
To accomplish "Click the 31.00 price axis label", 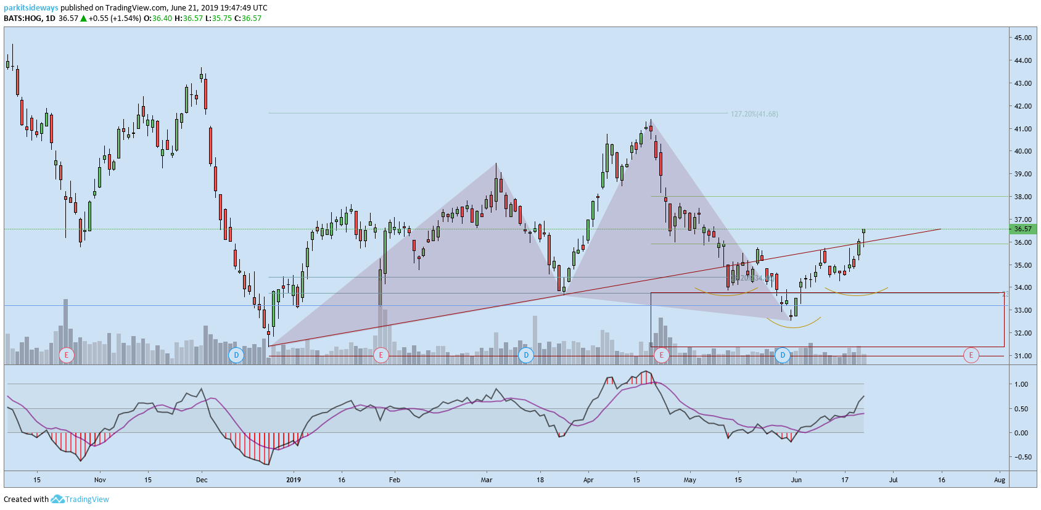I will [x=1022, y=356].
